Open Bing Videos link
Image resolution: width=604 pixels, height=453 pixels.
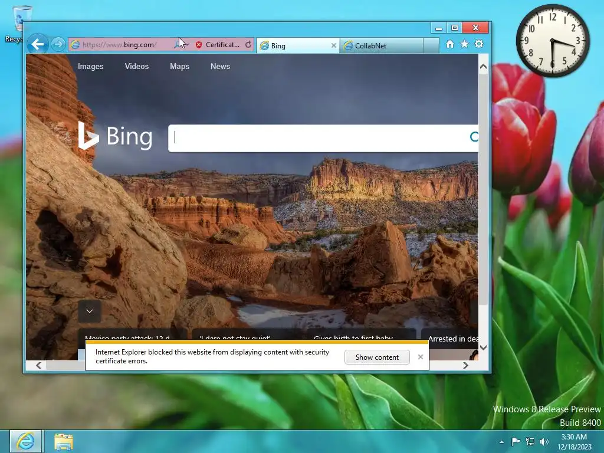(x=137, y=66)
